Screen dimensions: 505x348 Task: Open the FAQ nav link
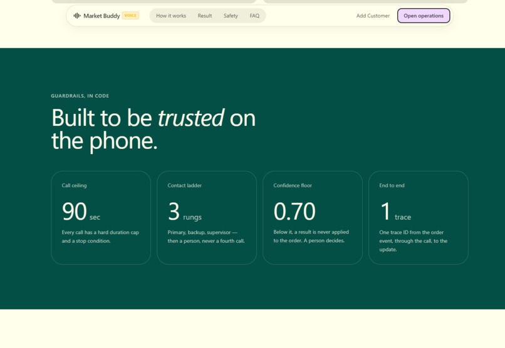pyautogui.click(x=254, y=16)
